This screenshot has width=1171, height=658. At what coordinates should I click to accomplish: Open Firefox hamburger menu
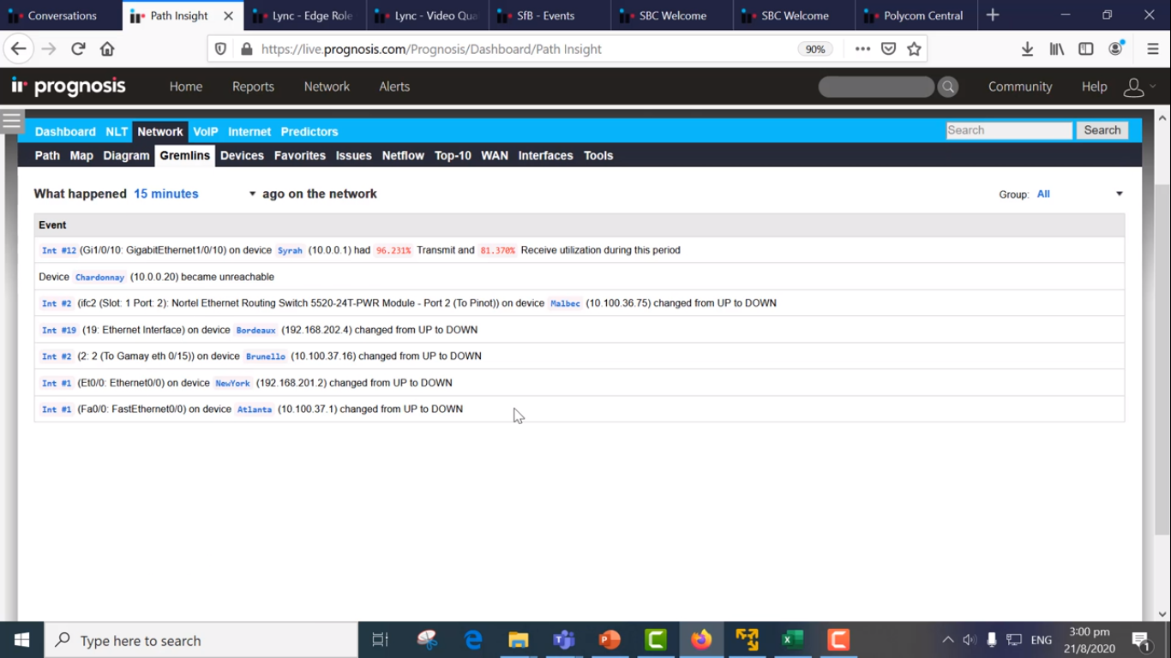click(1153, 49)
